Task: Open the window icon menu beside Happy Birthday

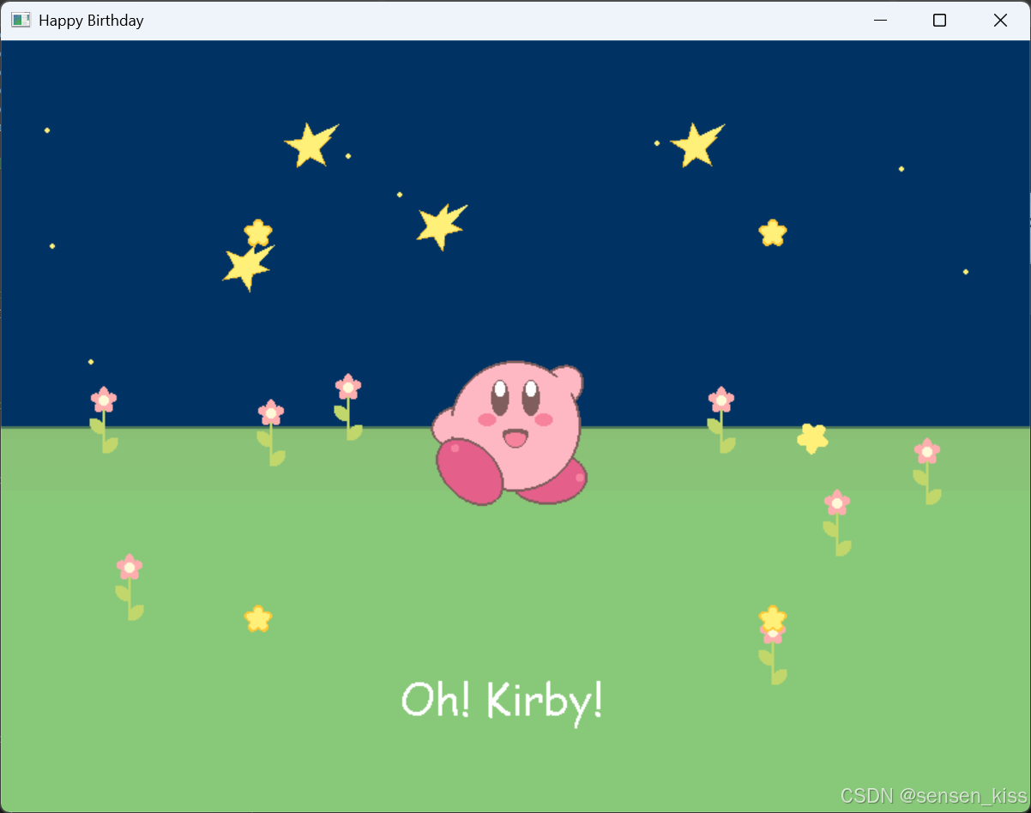Action: [21, 20]
